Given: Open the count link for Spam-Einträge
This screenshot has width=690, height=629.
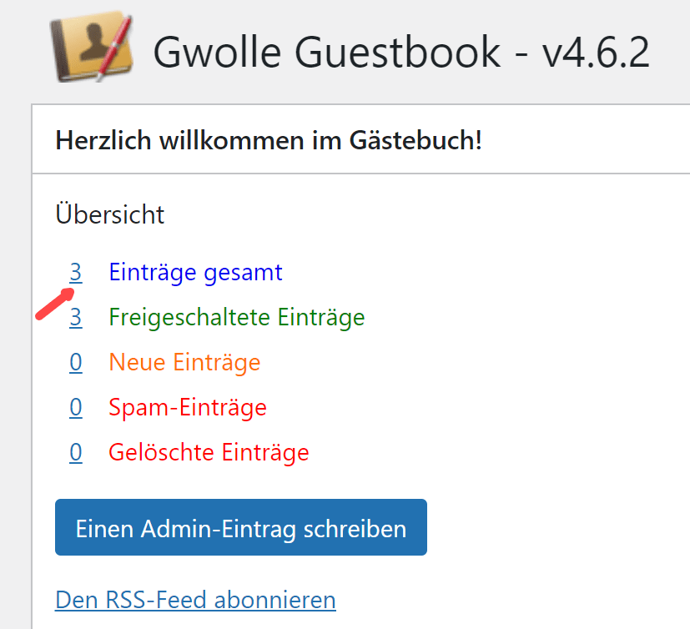Looking at the screenshot, I should click(76, 408).
